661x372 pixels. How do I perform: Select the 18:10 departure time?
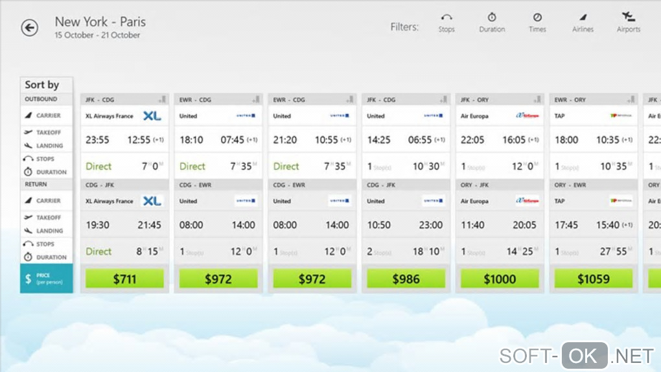point(191,140)
